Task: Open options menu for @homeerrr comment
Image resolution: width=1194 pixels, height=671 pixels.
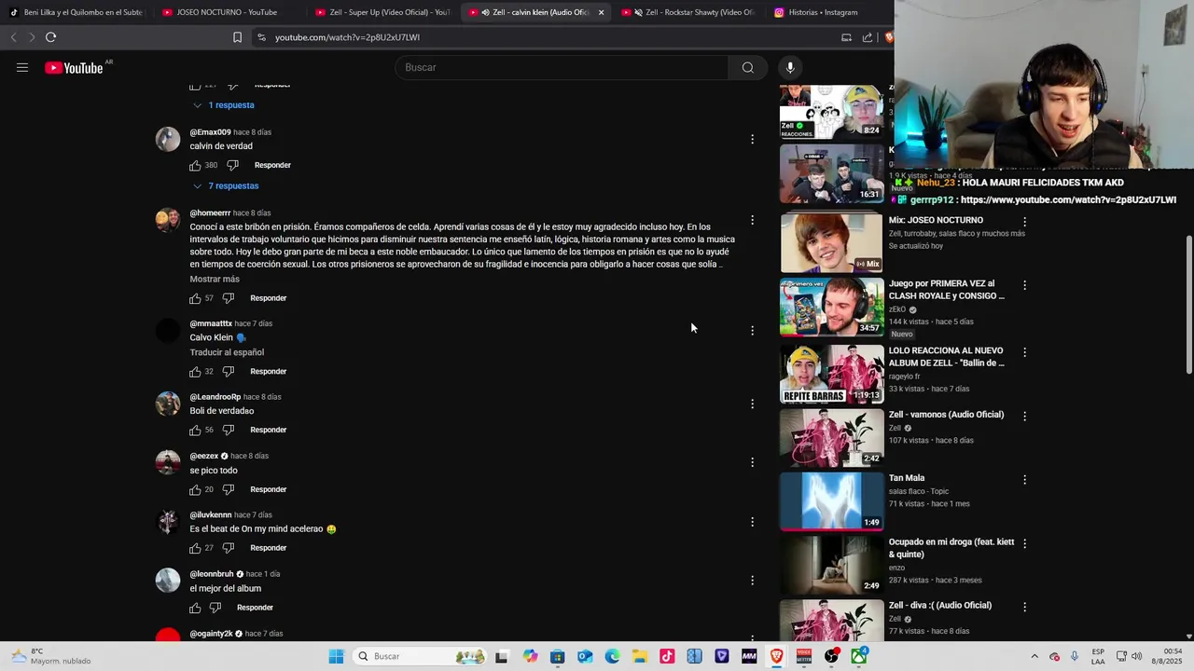Action: [x=752, y=220]
